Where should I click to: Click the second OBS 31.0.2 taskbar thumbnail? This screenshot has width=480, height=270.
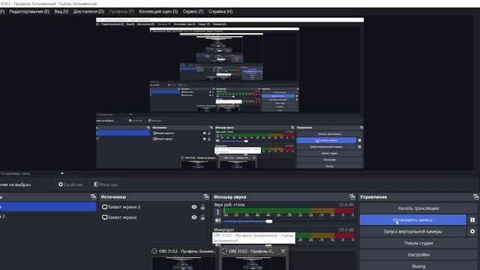[x=253, y=258]
